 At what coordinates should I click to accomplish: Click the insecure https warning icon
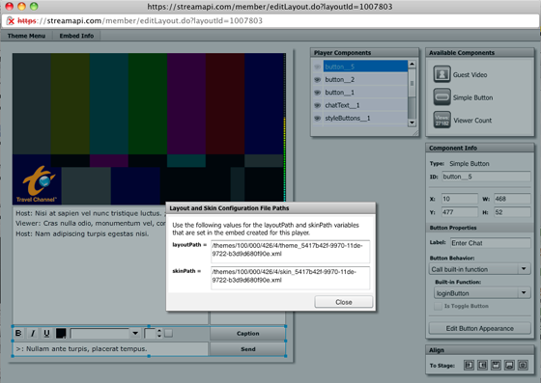[x=11, y=21]
